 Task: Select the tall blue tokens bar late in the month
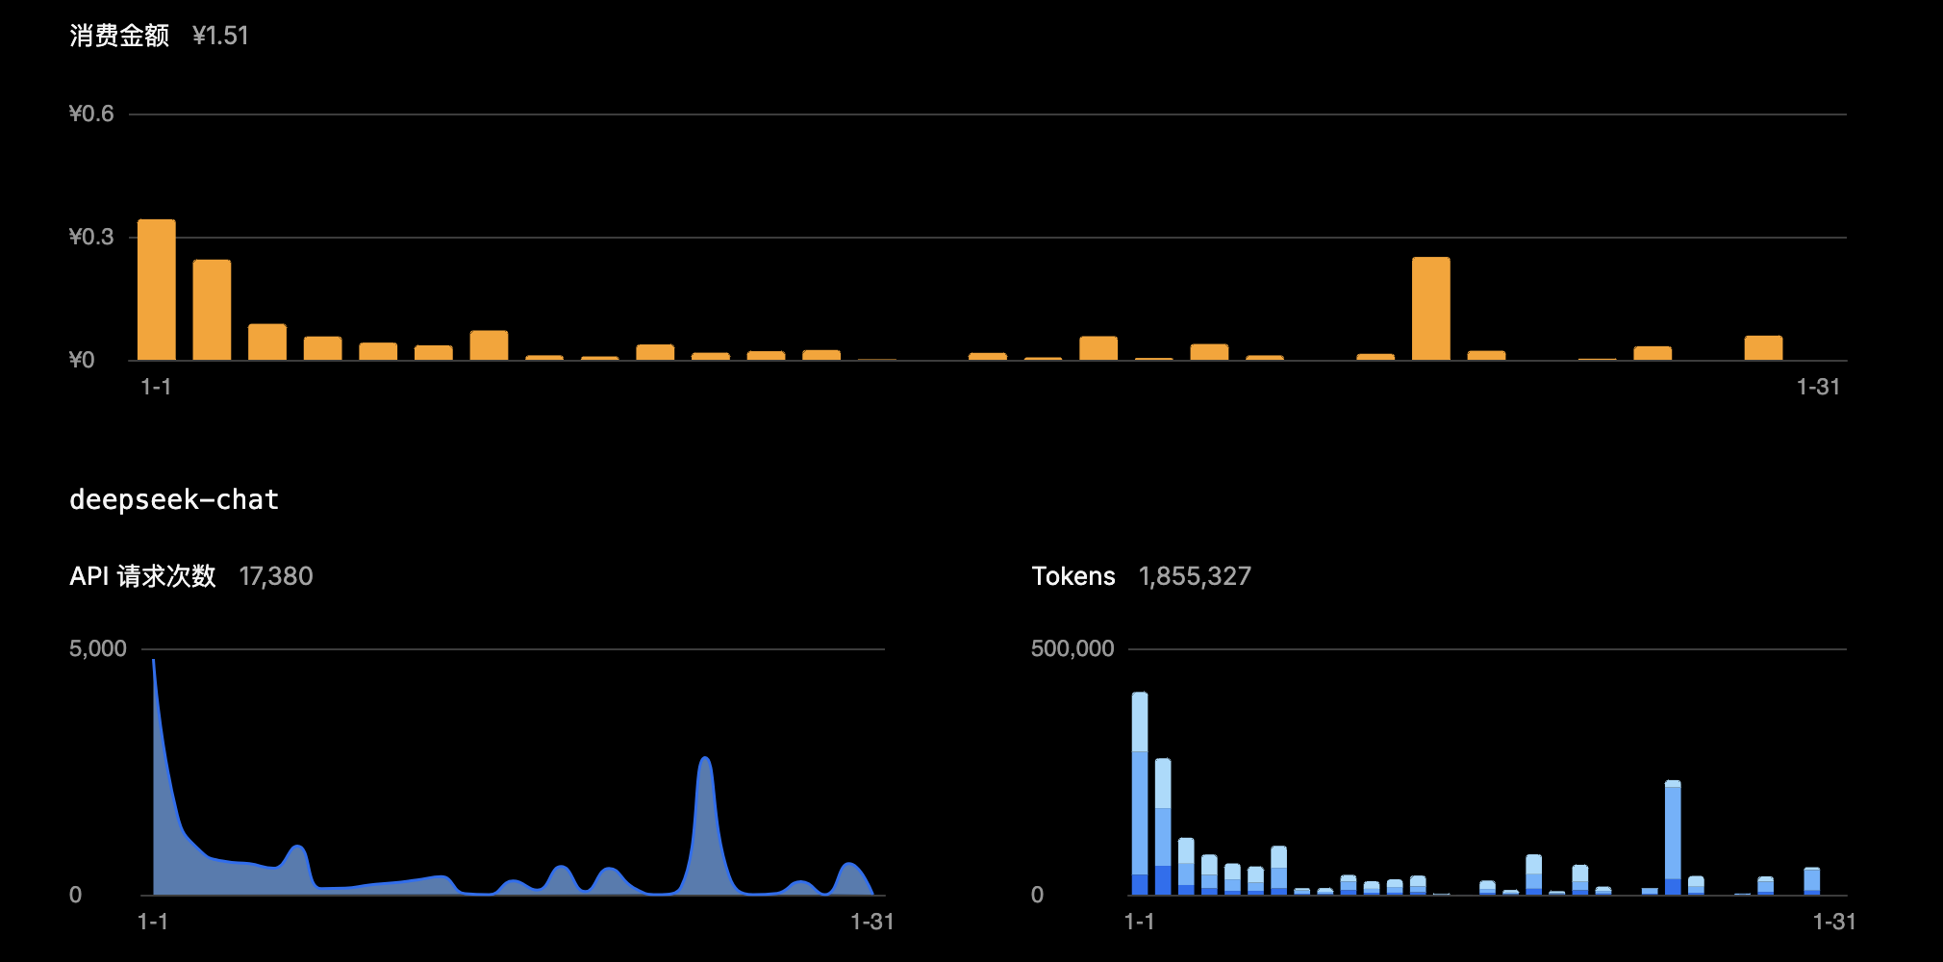(1673, 838)
